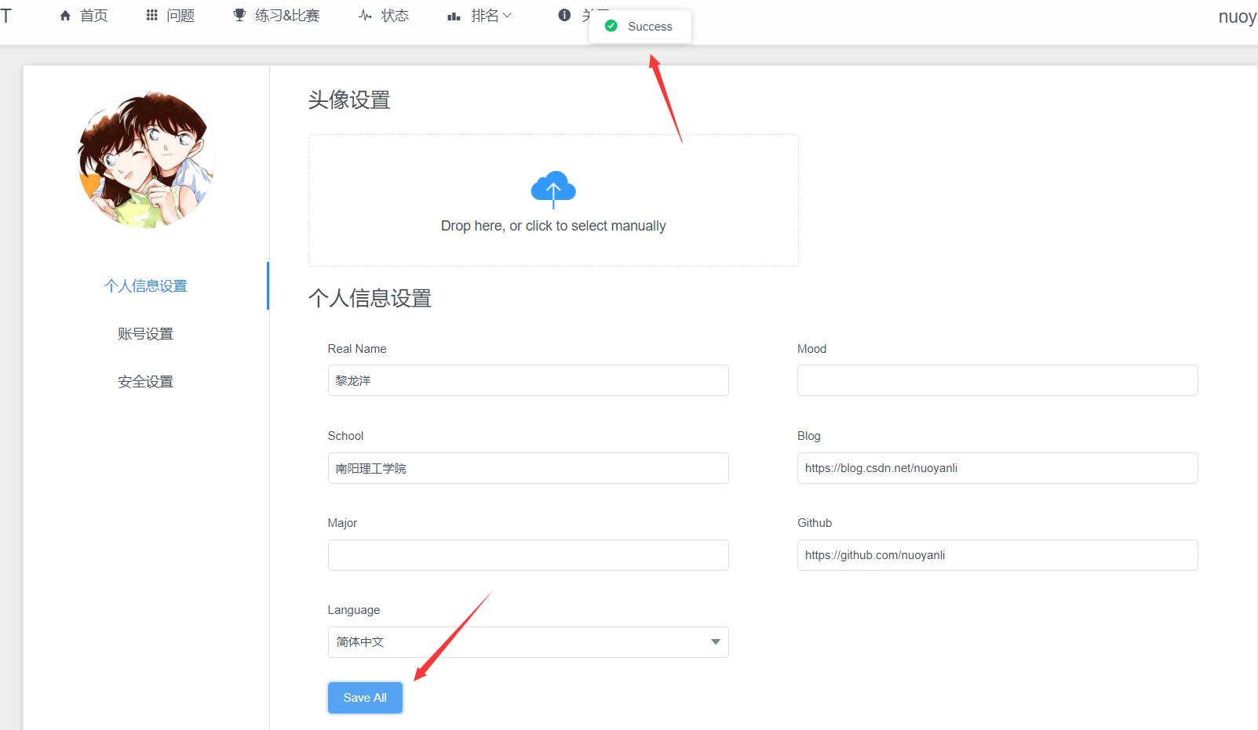Viewport: 1258px width, 730px height.
Task: Click the grid icon next to 问题
Action: 151,14
